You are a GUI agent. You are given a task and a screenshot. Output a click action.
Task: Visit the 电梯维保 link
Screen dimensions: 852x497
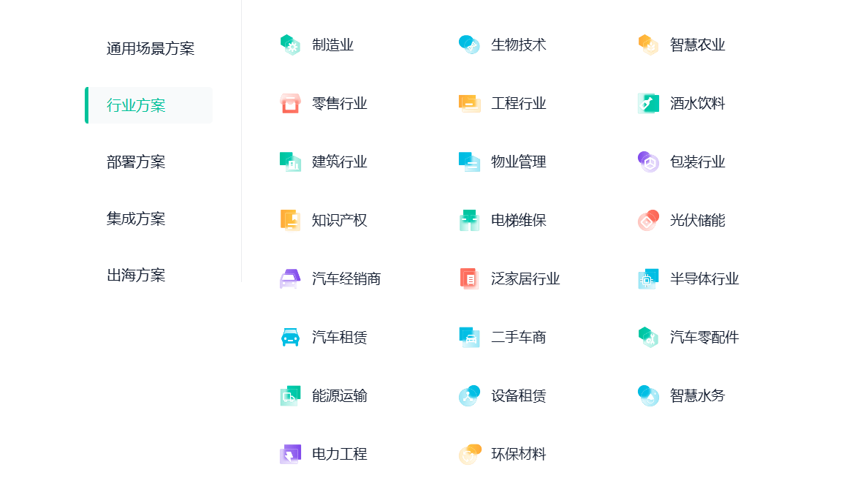point(518,220)
